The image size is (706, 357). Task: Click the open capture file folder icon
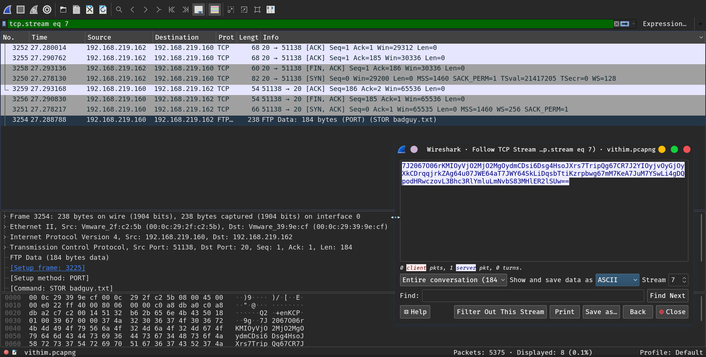click(x=63, y=10)
